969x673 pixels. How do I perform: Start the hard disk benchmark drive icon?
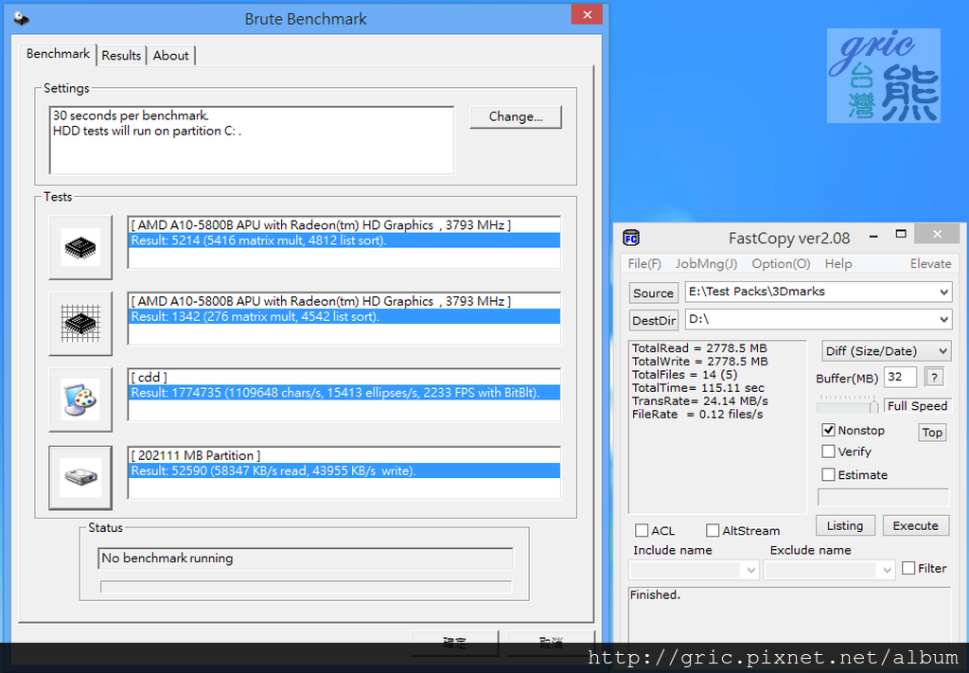tap(80, 477)
